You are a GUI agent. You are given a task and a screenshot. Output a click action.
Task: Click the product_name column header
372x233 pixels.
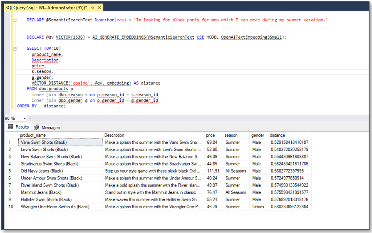[x=60, y=135]
